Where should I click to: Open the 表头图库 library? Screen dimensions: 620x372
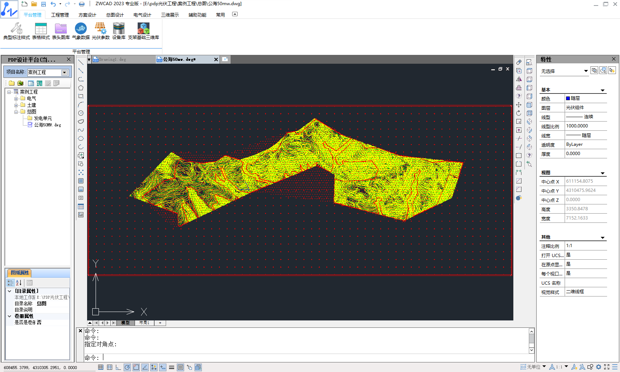61,31
